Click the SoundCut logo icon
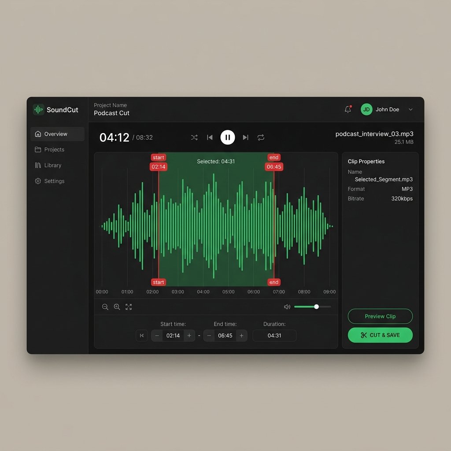451x451 pixels. point(39,110)
